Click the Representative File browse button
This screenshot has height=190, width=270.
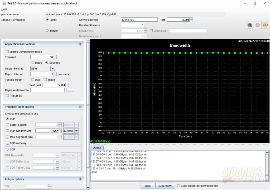tap(70, 90)
